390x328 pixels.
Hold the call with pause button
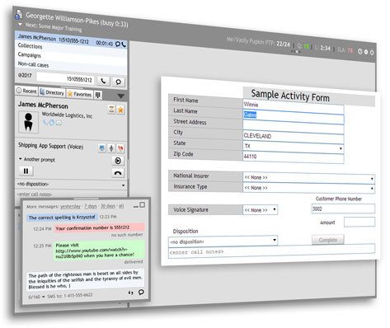click(26, 171)
